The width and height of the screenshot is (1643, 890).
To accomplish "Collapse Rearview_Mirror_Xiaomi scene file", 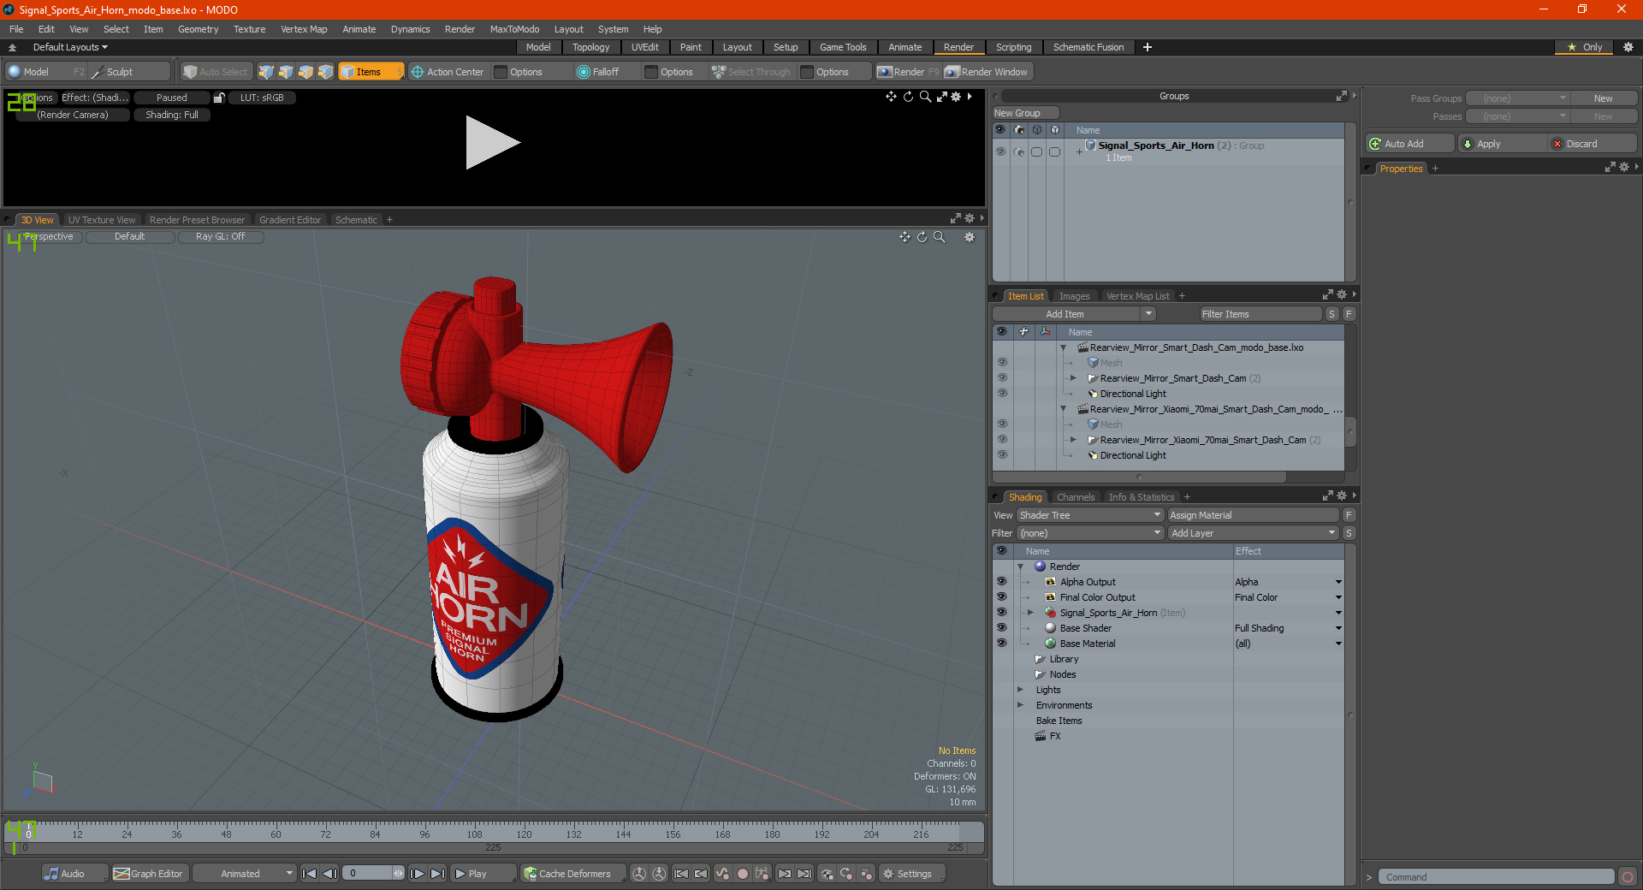I will click(1064, 409).
